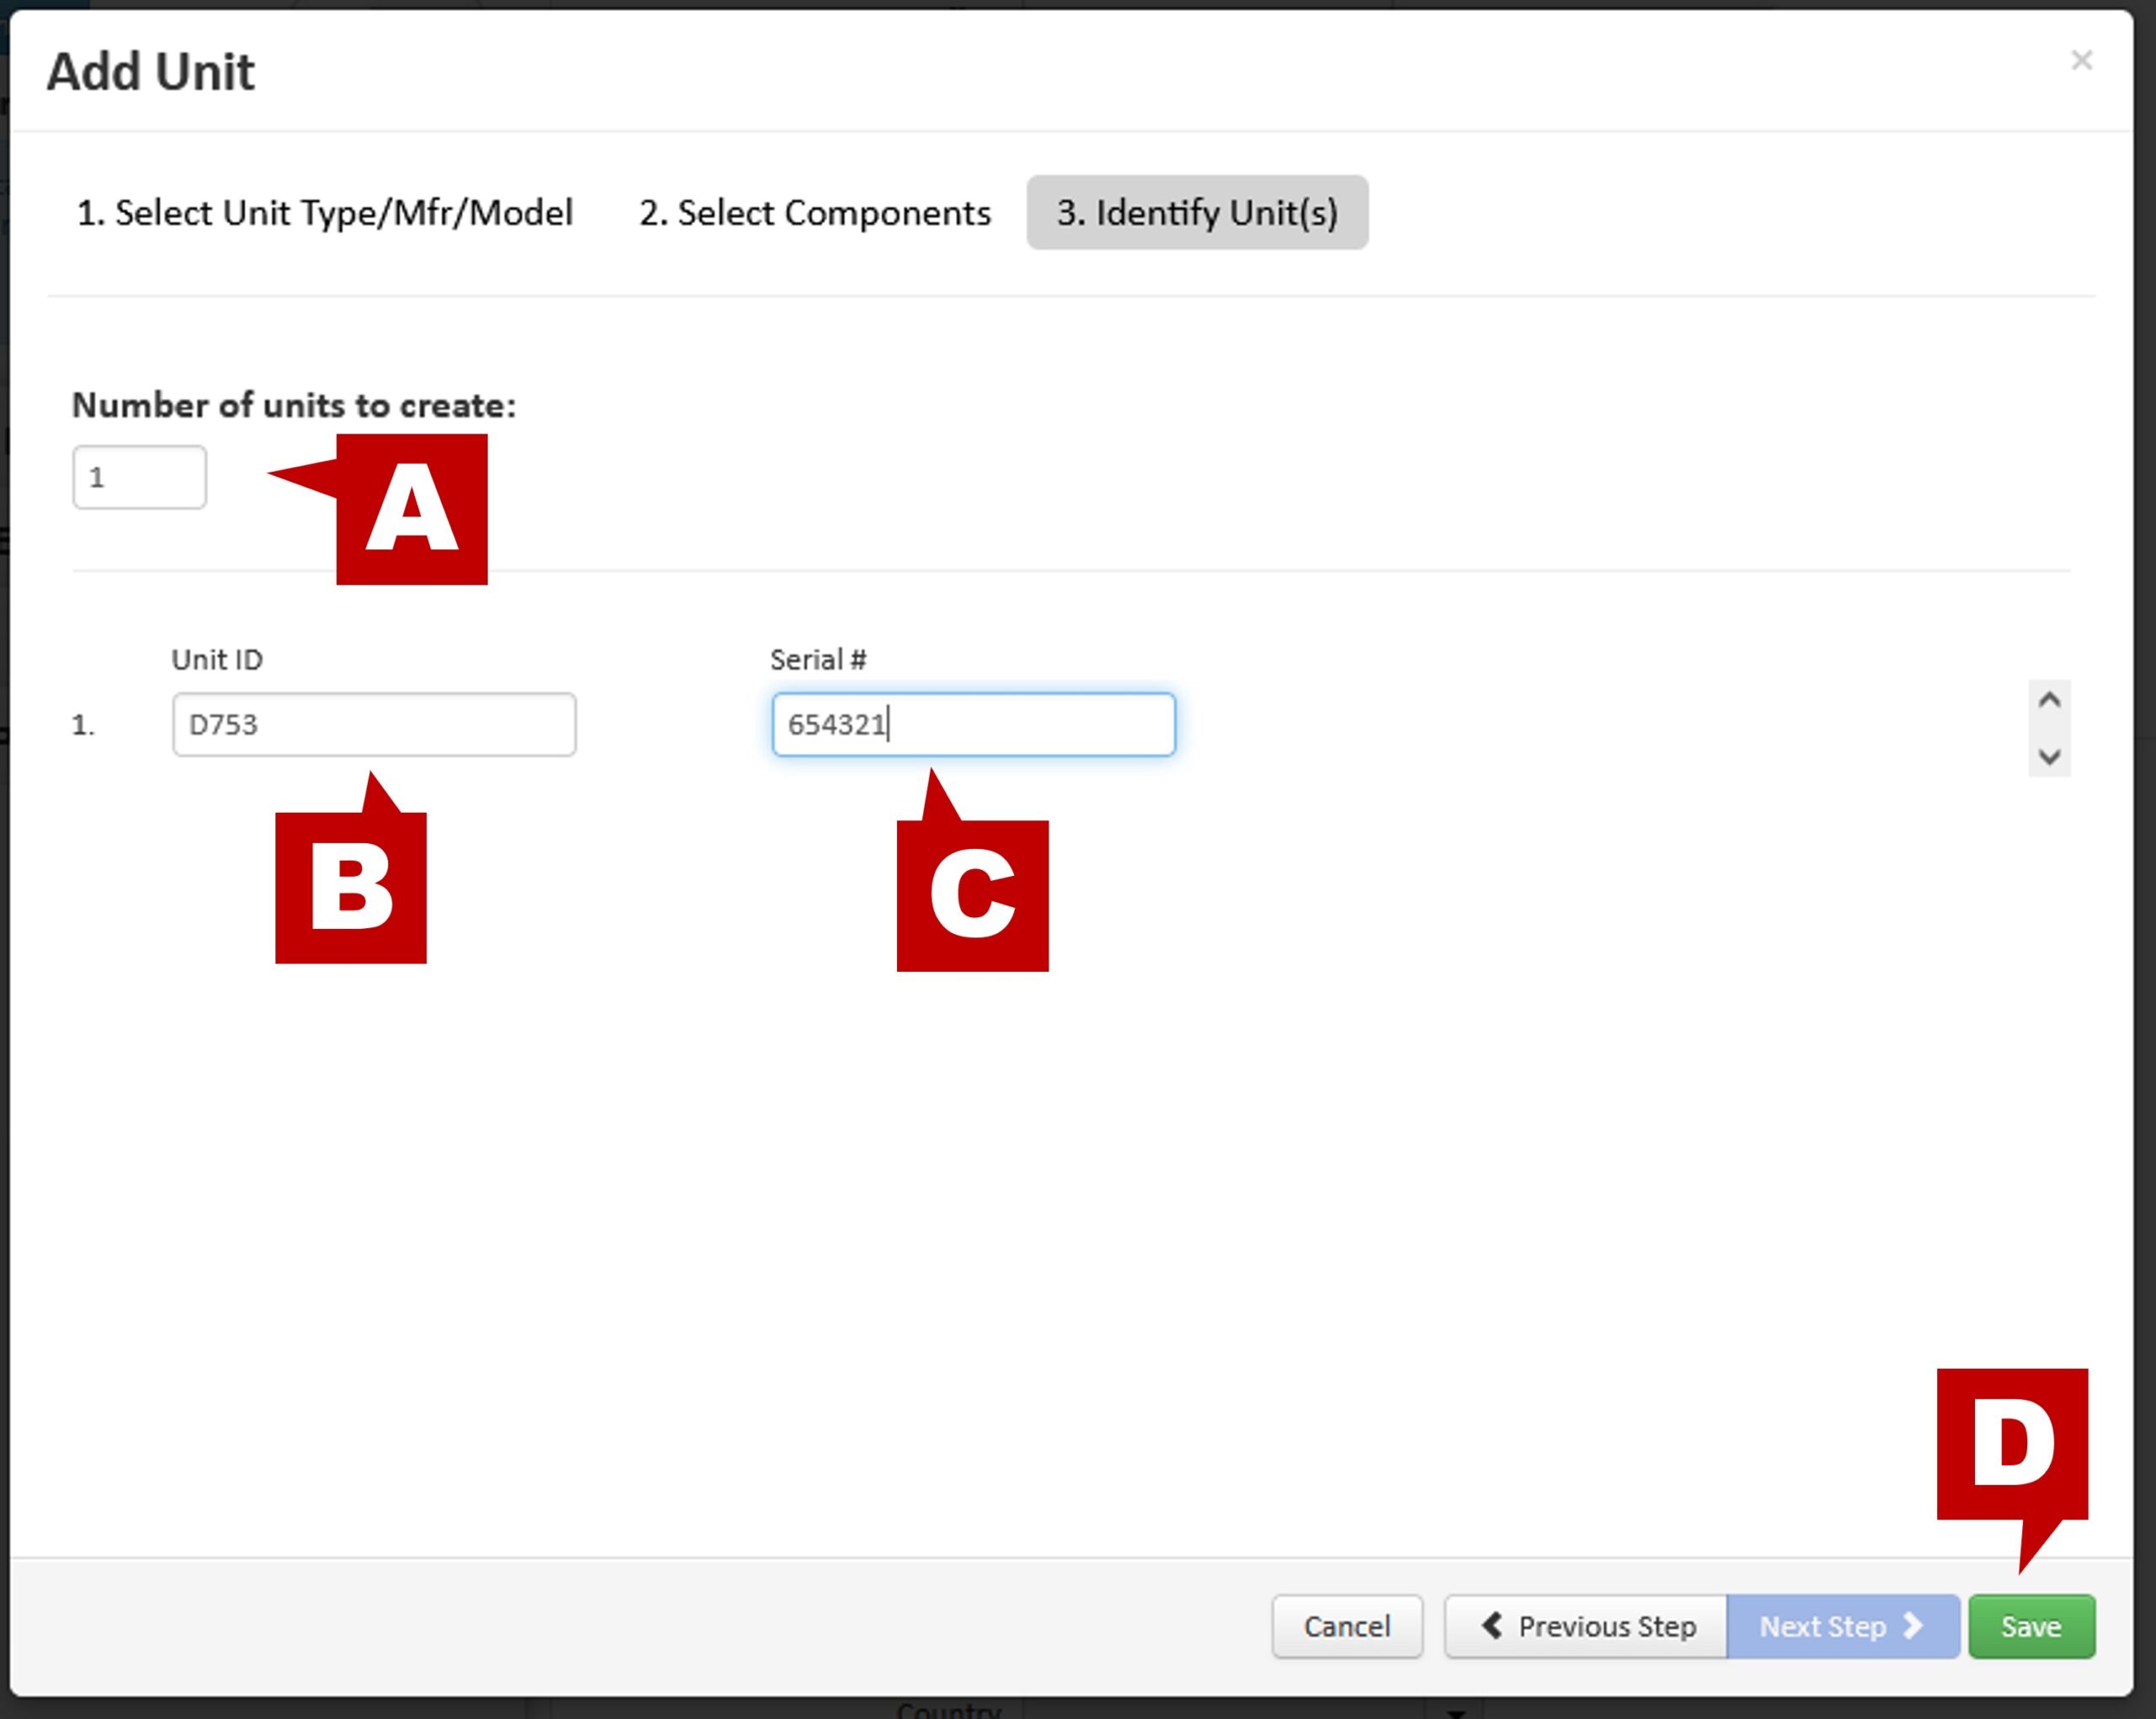Click the Unit ID column label

pos(217,660)
